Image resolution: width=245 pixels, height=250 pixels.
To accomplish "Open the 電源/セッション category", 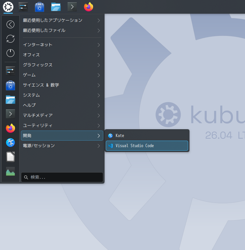I will click(x=62, y=146).
